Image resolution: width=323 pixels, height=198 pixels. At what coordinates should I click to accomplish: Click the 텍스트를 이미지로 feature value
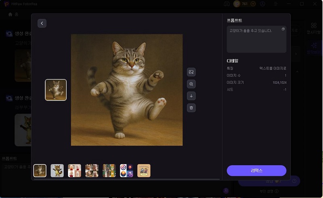coord(273,68)
